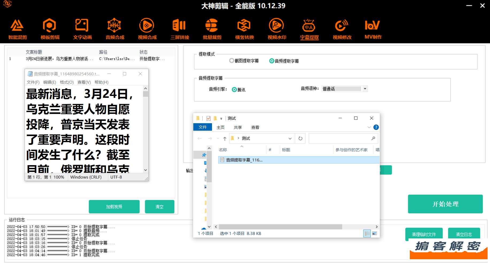Expand the Explorer address bar history dropdown
This screenshot has height=263, width=490.
click(x=290, y=138)
